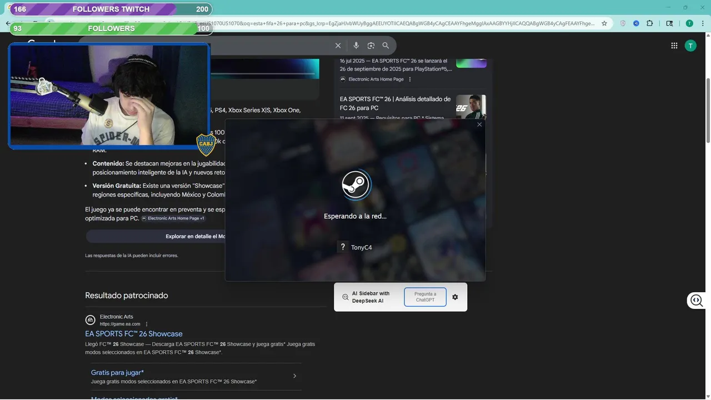Click the Versión Gratuita bullet text
Viewport: 711px width, 400px height.
click(158, 190)
